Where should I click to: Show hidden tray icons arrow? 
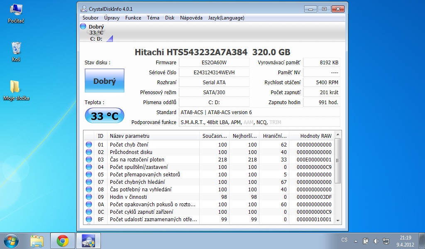click(356, 241)
